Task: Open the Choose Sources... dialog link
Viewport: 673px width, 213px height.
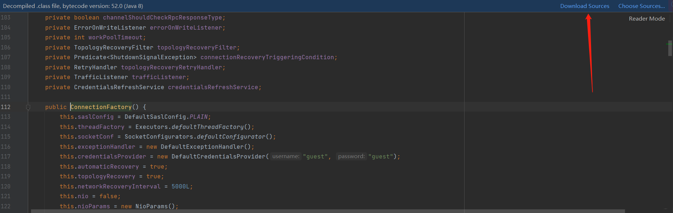Action: pyautogui.click(x=642, y=6)
